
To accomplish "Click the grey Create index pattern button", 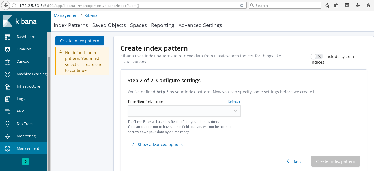I will (336, 161).
